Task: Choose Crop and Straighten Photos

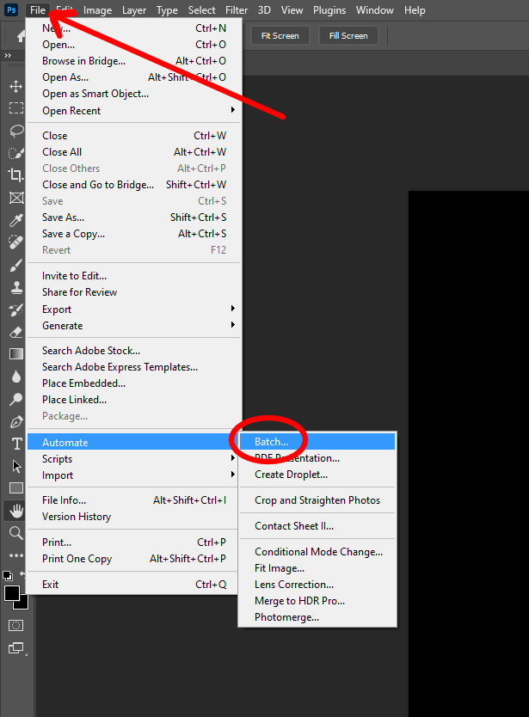Action: click(317, 500)
